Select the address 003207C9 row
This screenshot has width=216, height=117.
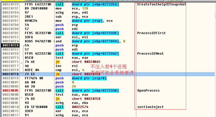tap(10, 4)
